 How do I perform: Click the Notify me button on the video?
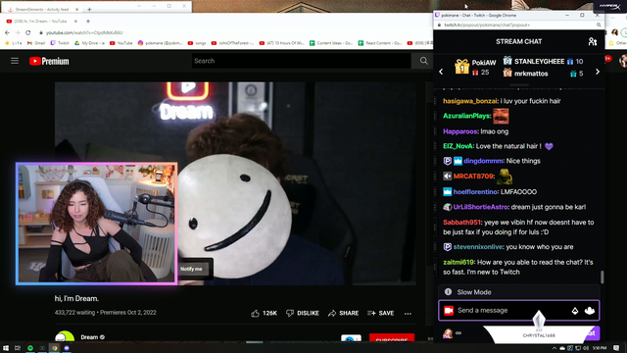191,269
